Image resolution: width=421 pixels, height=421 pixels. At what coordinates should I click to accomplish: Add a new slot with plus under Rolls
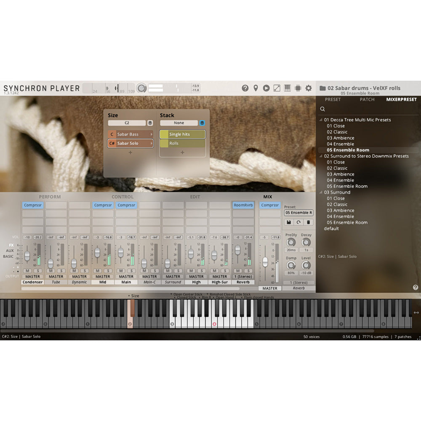click(x=182, y=152)
